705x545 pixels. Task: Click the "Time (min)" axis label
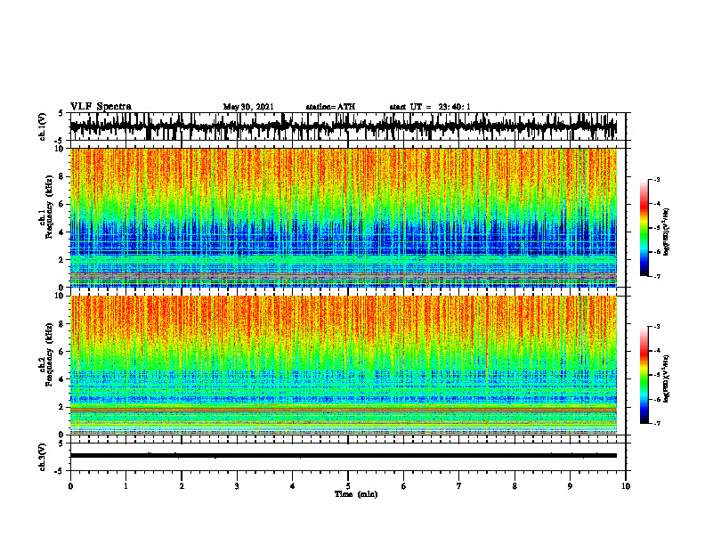point(356,494)
